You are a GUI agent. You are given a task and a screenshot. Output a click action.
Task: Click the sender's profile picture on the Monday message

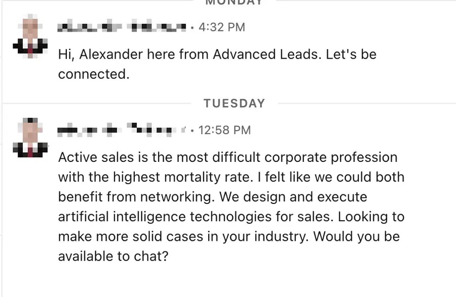30,36
